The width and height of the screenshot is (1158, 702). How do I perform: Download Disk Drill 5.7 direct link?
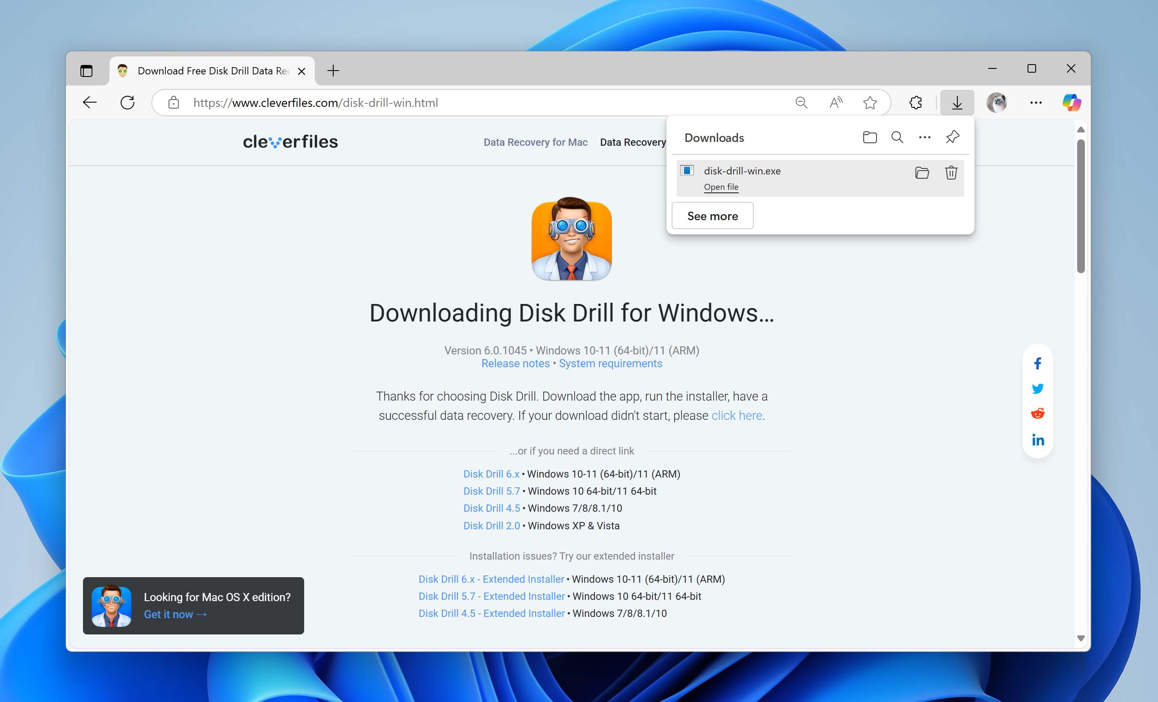coord(492,491)
